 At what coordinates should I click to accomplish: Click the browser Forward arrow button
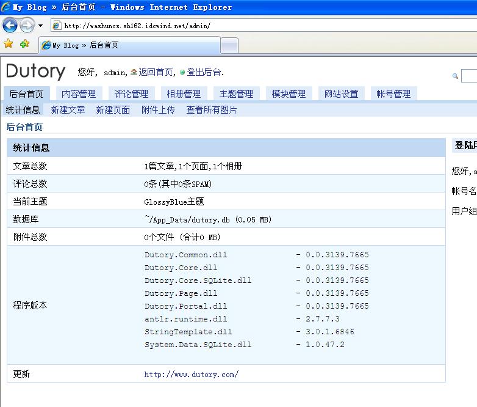coord(27,25)
